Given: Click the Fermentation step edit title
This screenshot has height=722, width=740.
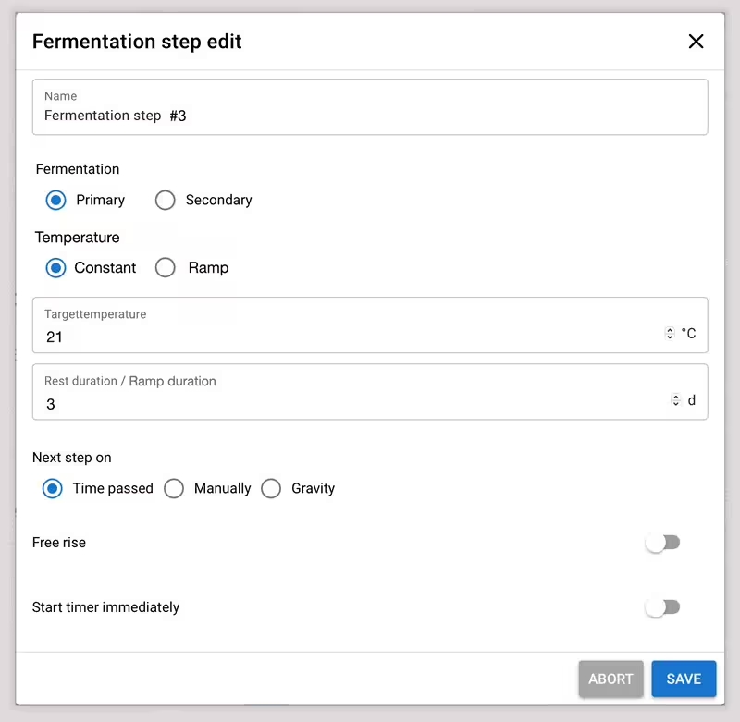Looking at the screenshot, I should 137,42.
